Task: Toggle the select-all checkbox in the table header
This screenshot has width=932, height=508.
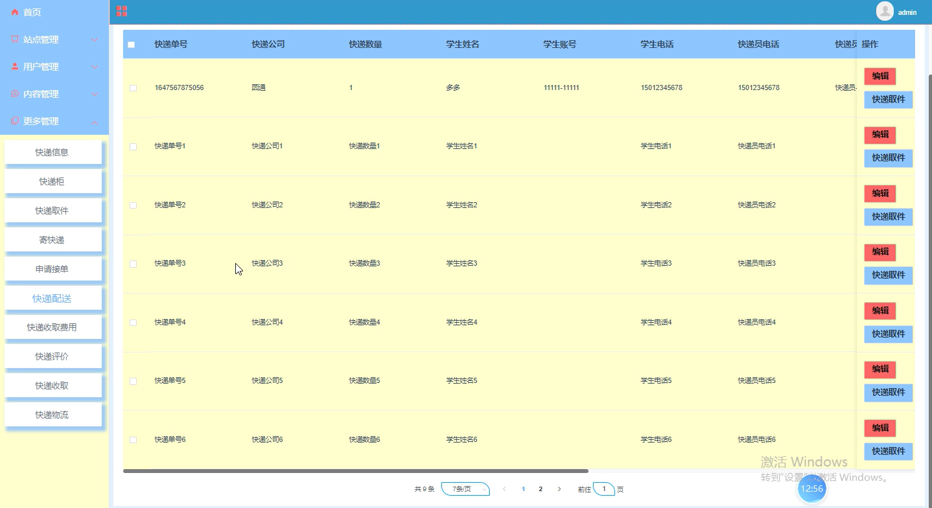Action: point(132,44)
